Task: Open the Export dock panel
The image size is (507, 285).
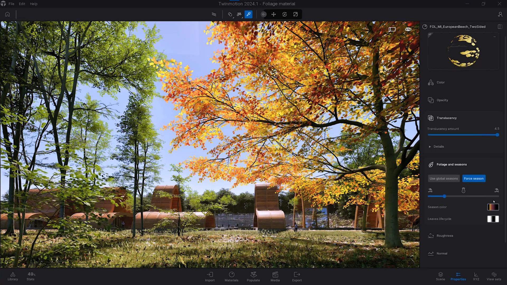Action: [297, 276]
